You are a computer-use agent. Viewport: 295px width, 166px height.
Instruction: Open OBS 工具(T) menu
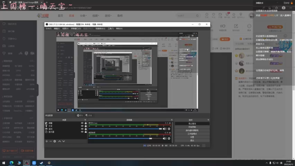pyautogui.click(x=111, y=29)
